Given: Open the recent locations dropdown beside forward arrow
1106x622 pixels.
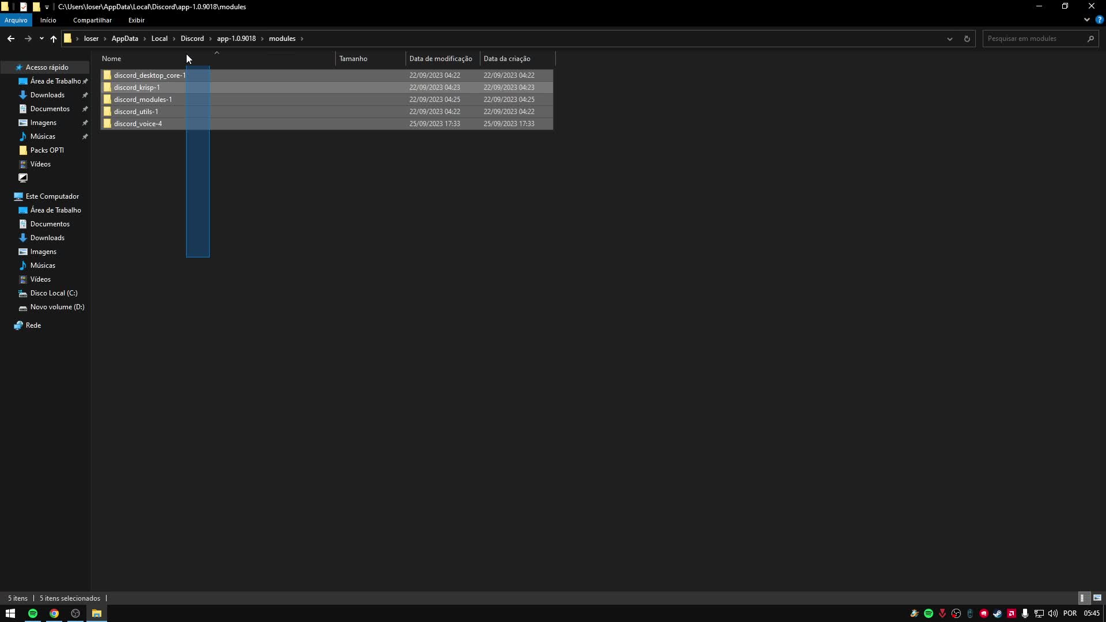Looking at the screenshot, I should click(x=41, y=39).
